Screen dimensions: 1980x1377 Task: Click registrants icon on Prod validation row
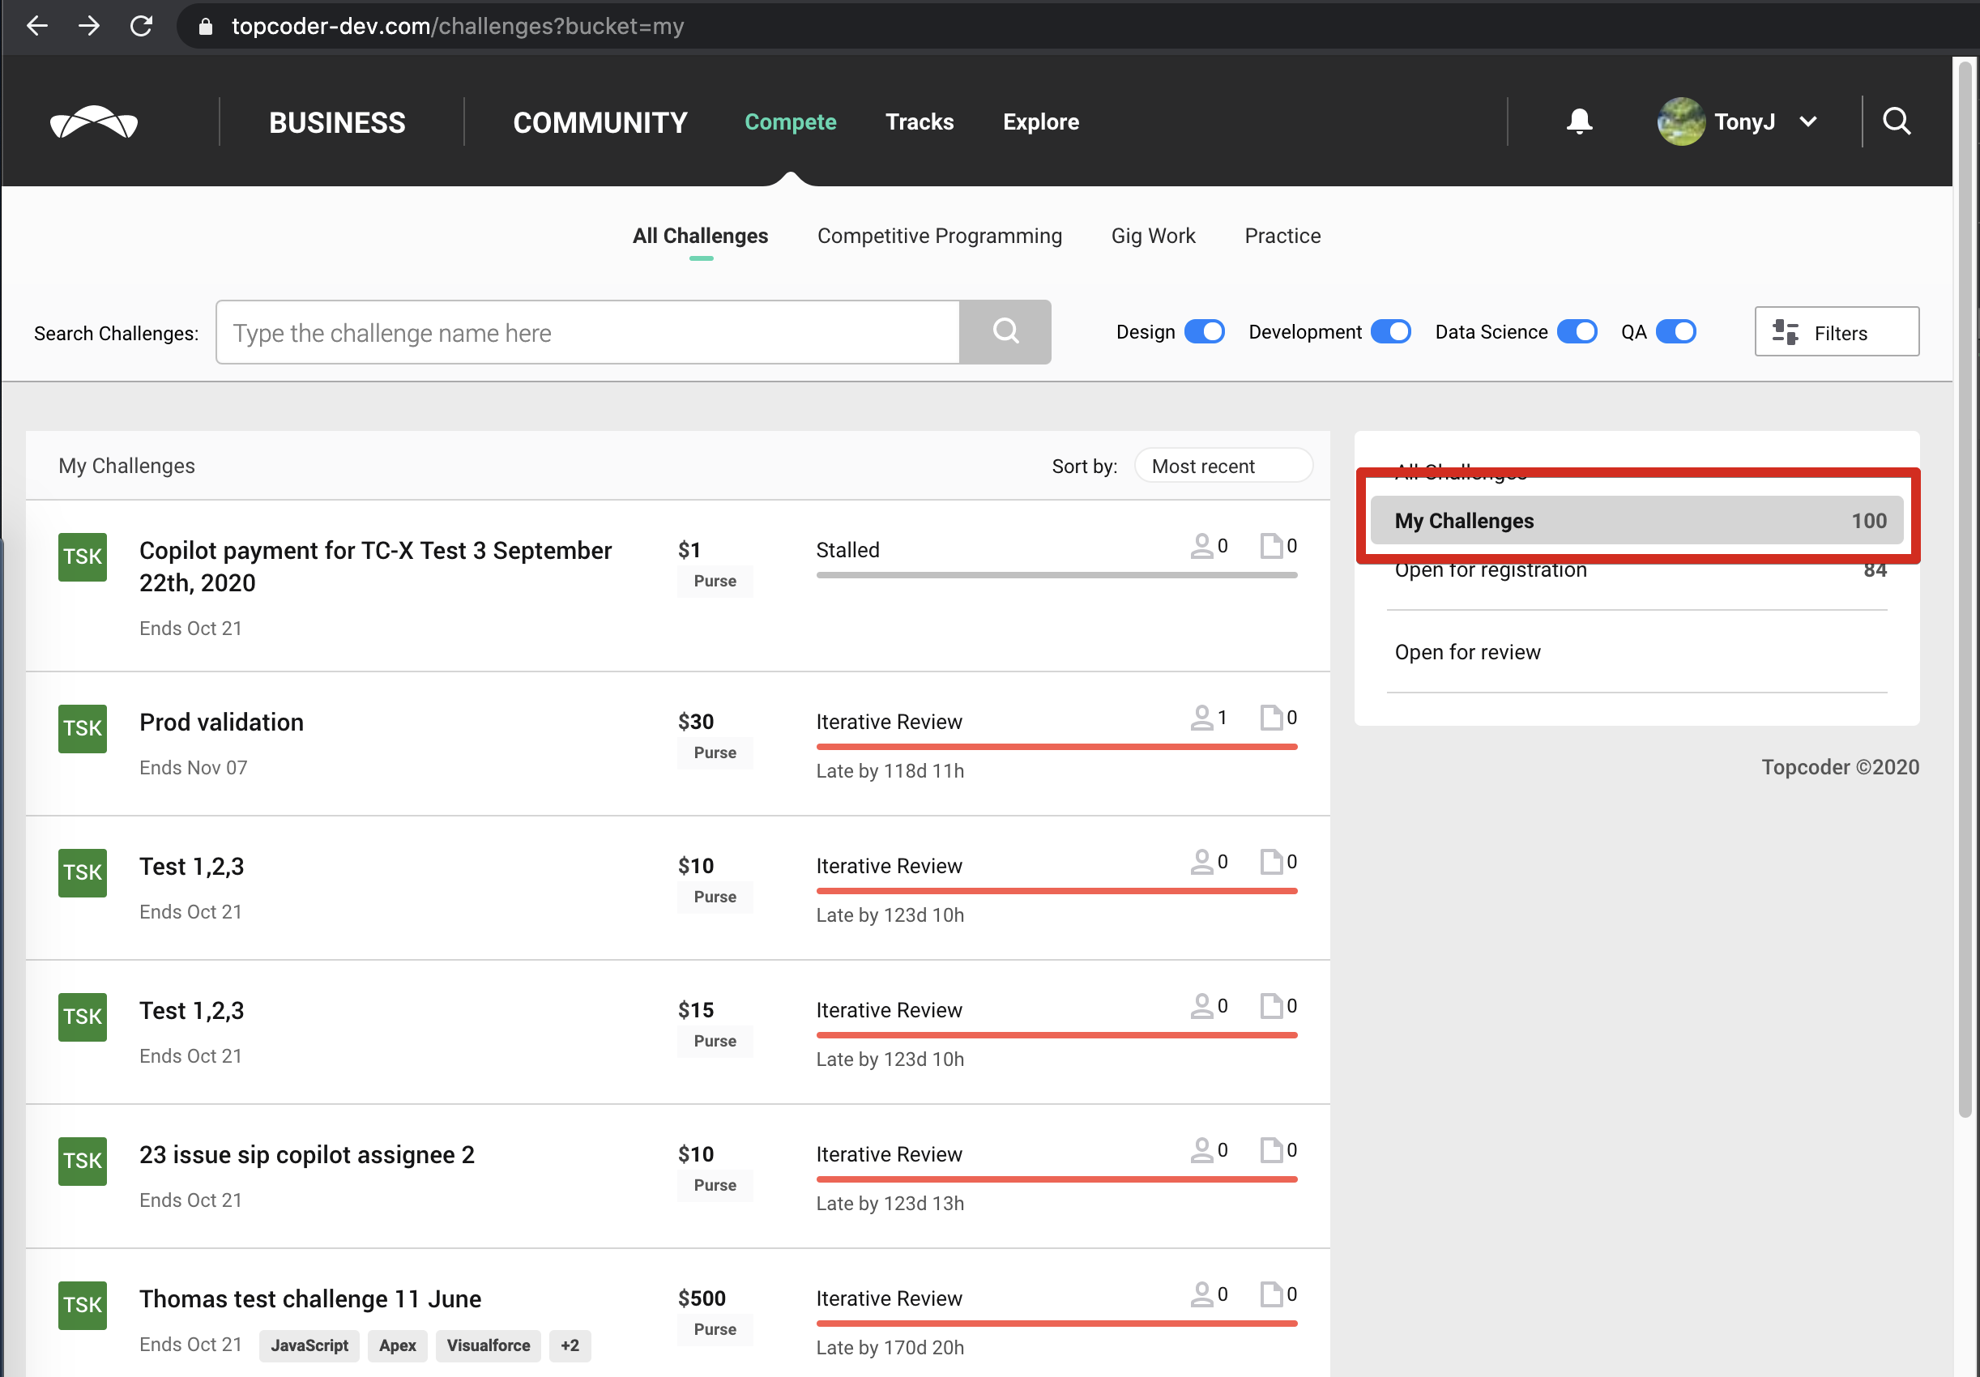click(x=1201, y=718)
